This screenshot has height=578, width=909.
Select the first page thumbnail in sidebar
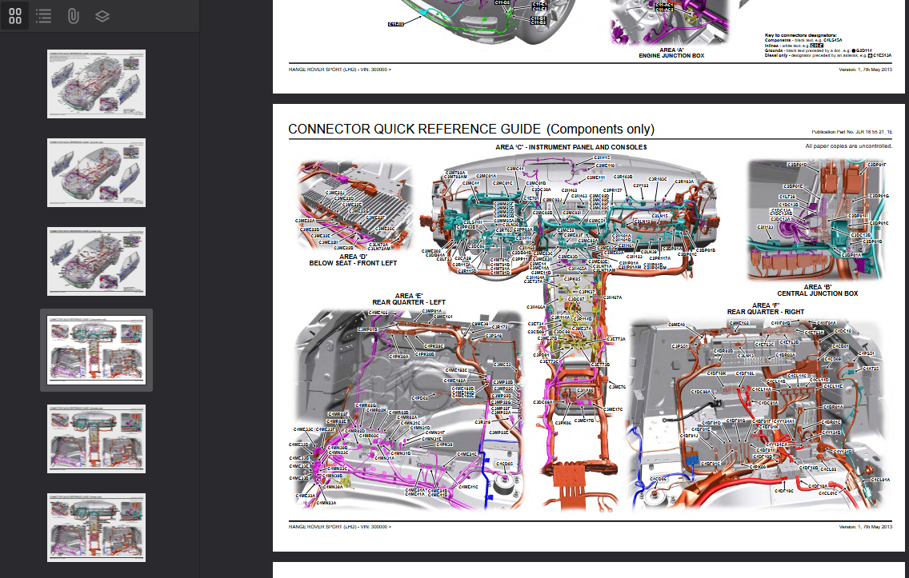pos(96,84)
